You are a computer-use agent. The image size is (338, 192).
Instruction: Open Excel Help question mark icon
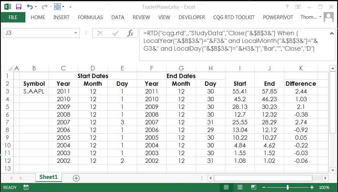pos(287,7)
